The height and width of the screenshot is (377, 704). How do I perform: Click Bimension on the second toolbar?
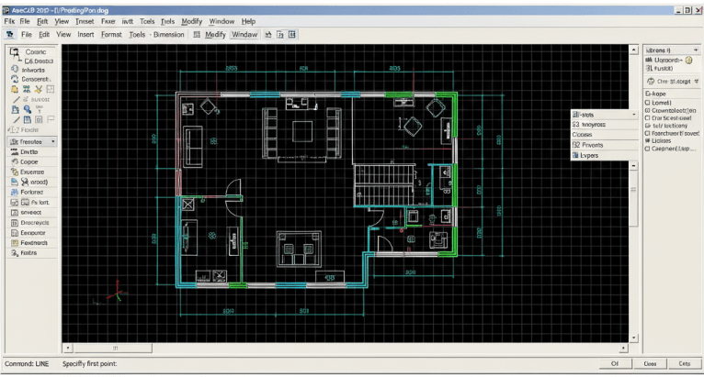pos(169,35)
